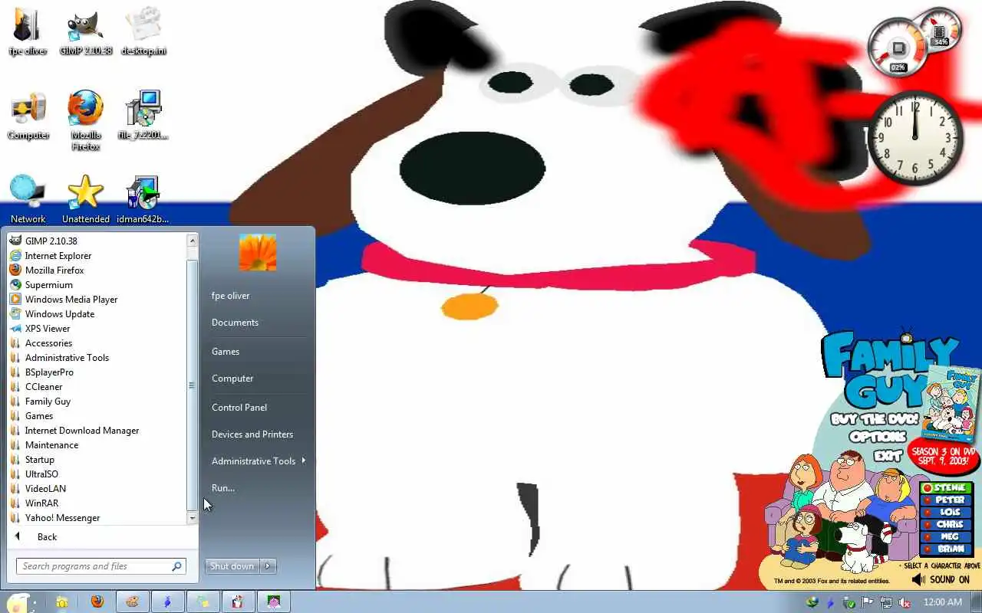Select Lois in Family Guy gadget
The height and width of the screenshot is (613, 982).
coord(947,512)
